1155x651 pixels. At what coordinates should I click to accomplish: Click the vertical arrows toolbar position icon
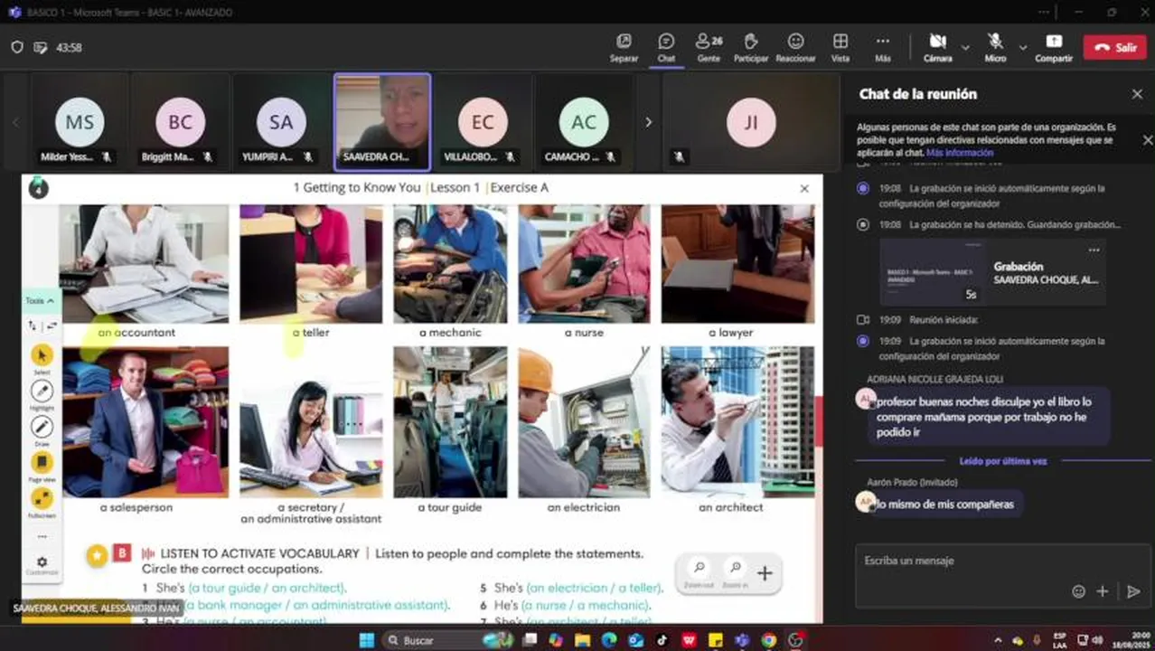[33, 325]
